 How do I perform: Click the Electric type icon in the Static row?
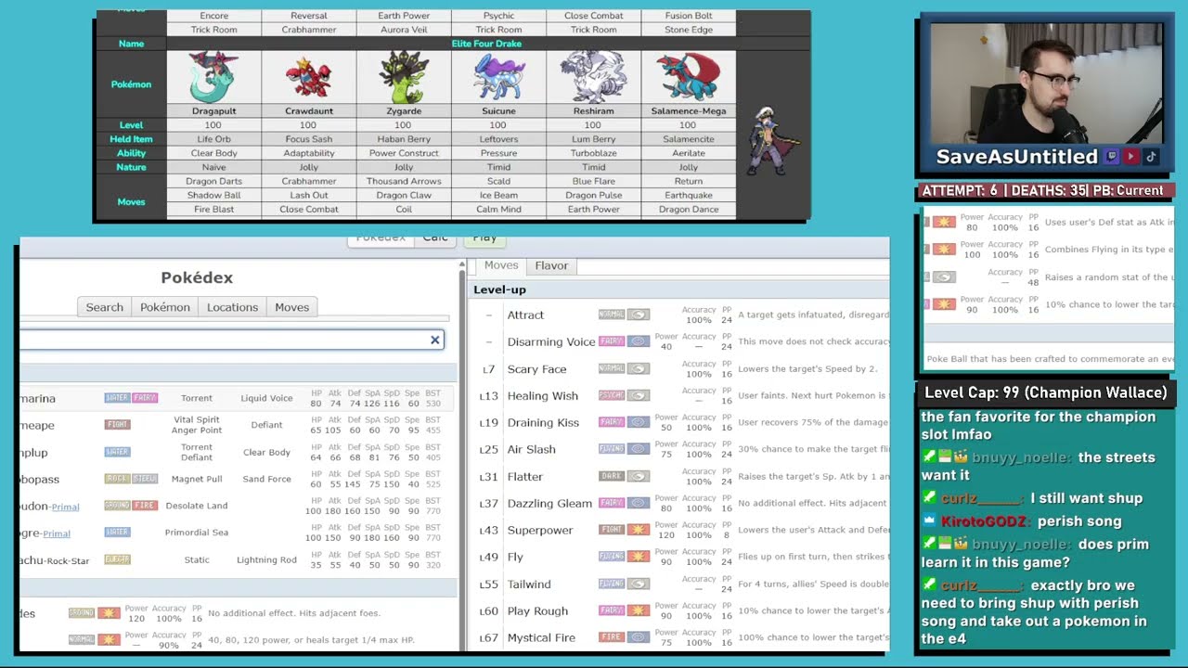(x=117, y=559)
